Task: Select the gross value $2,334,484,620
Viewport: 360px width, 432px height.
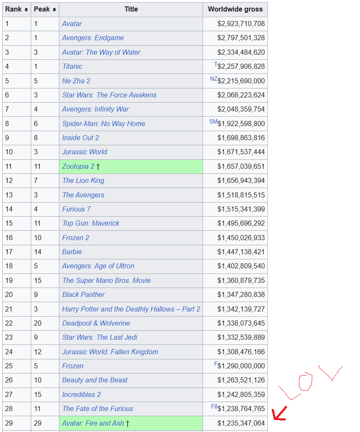Action: click(241, 53)
